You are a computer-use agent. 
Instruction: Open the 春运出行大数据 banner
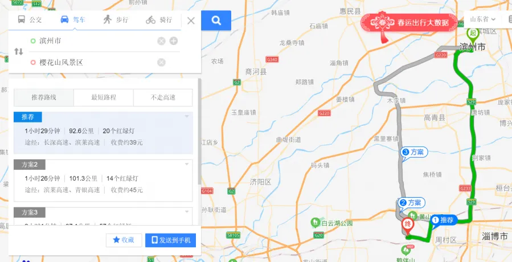409,23
